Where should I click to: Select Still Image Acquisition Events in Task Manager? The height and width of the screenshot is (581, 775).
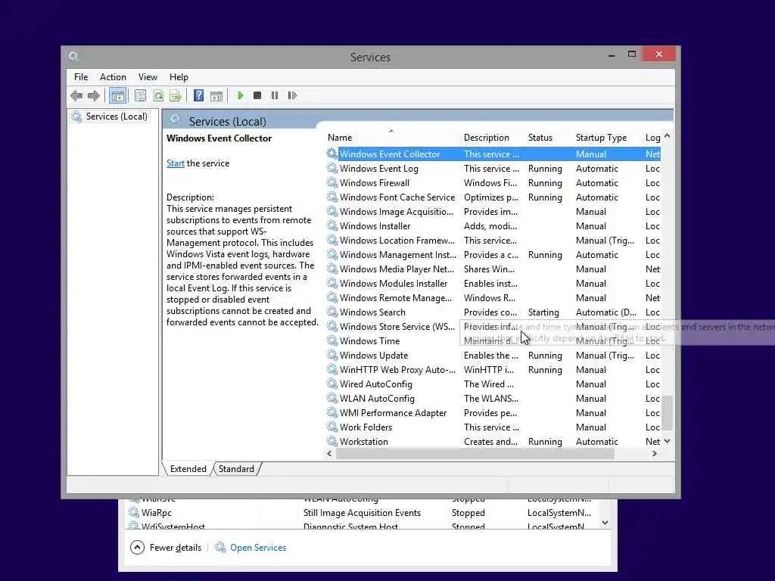coord(362,513)
